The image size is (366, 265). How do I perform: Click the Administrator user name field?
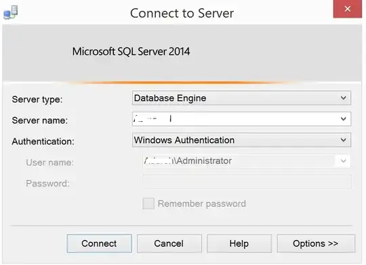[246, 161]
